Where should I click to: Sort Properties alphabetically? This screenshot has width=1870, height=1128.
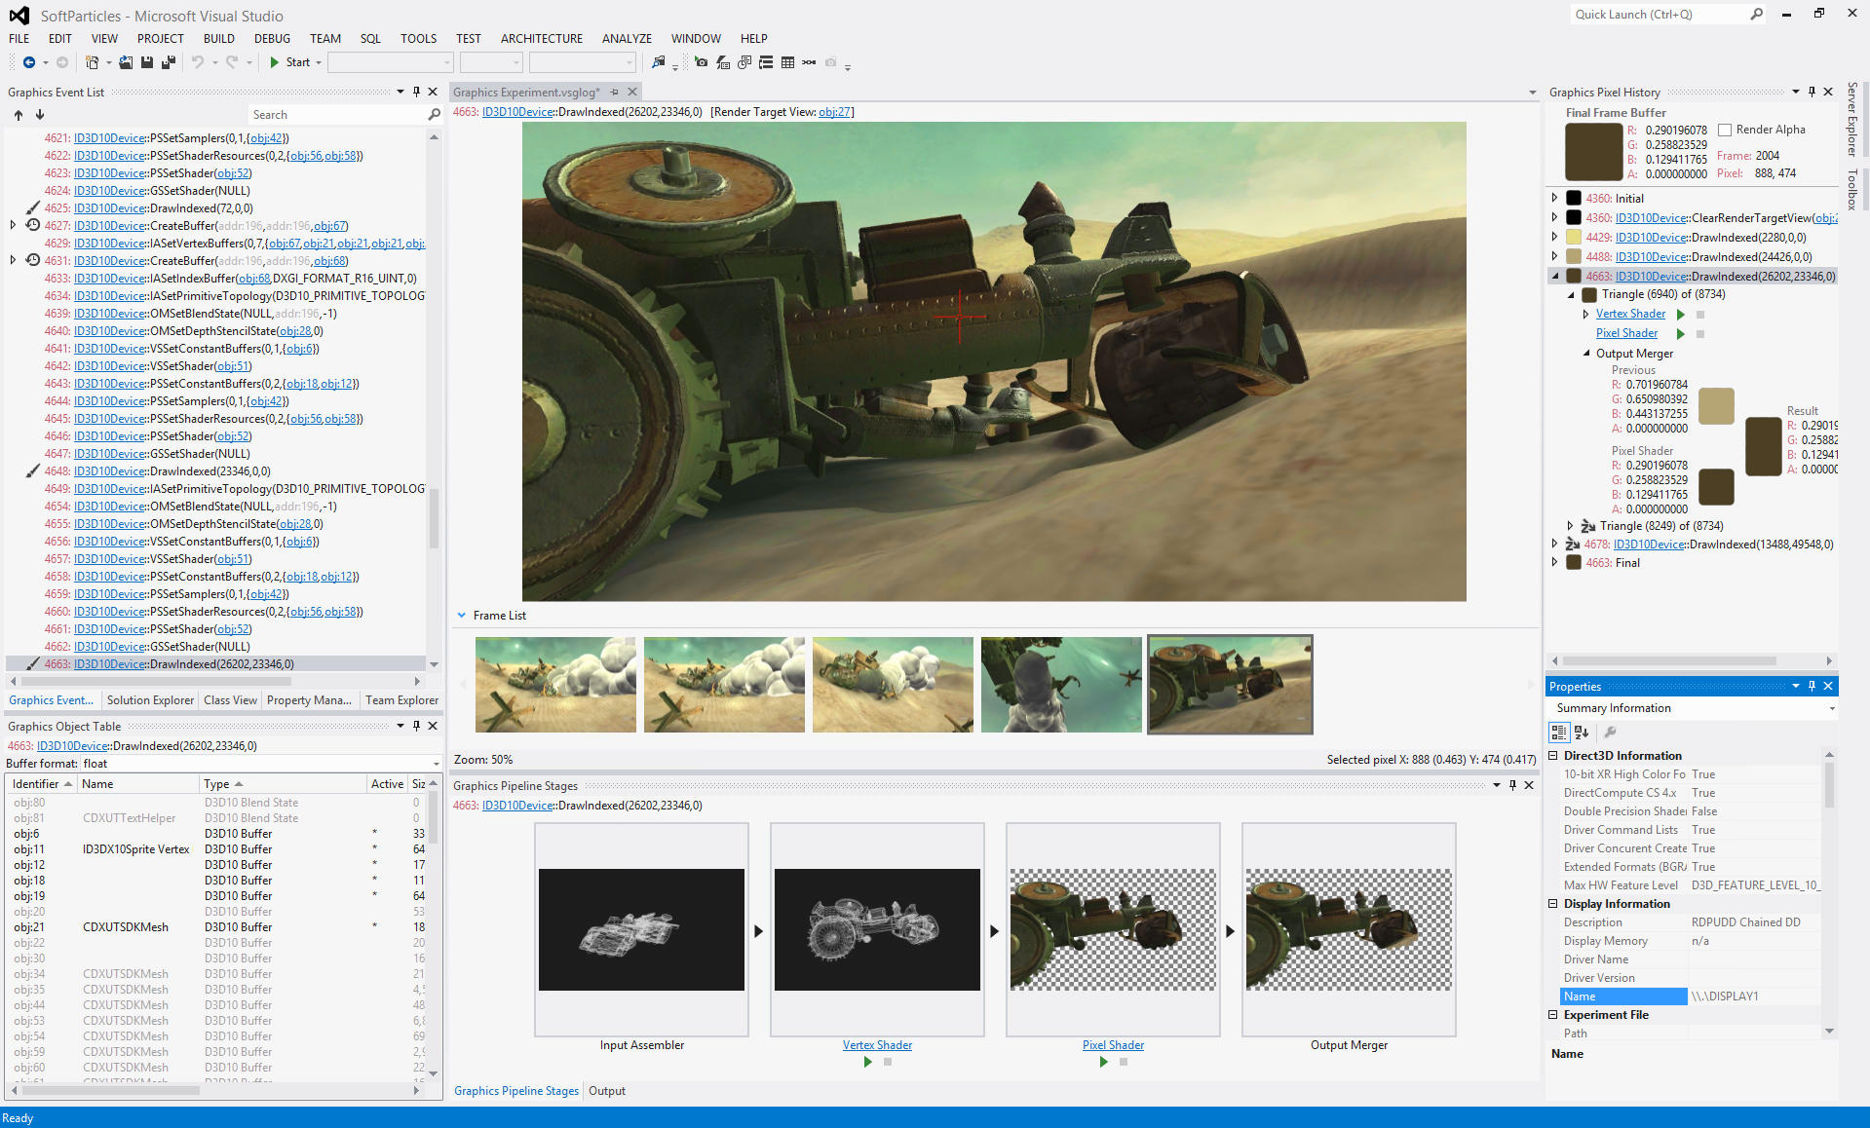(x=1583, y=733)
